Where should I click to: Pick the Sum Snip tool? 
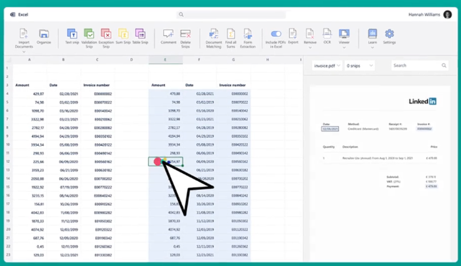123,34
